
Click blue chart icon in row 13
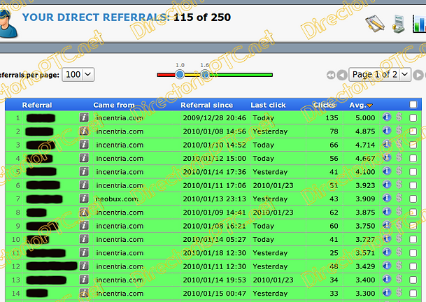point(387,279)
